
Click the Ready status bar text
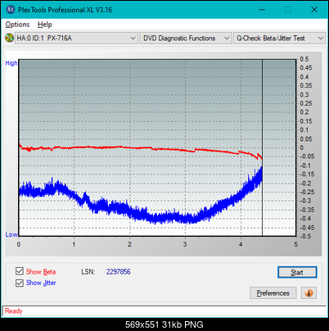[x=14, y=311]
